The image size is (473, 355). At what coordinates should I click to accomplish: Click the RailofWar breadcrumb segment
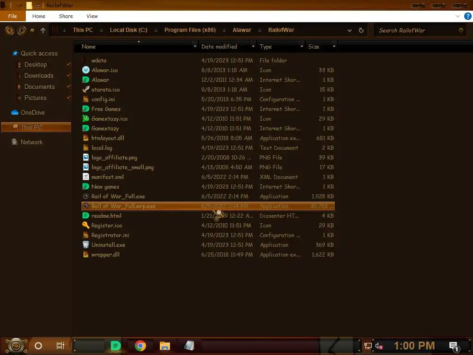(281, 30)
